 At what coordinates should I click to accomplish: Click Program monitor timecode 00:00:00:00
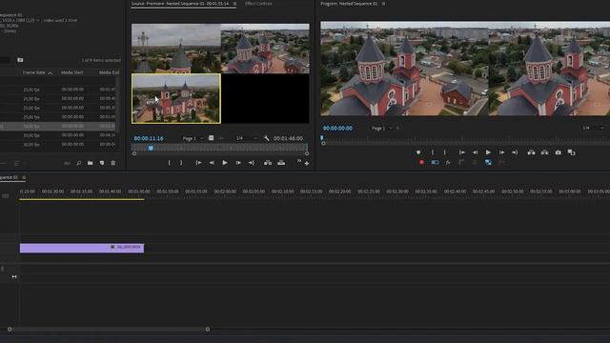click(337, 128)
